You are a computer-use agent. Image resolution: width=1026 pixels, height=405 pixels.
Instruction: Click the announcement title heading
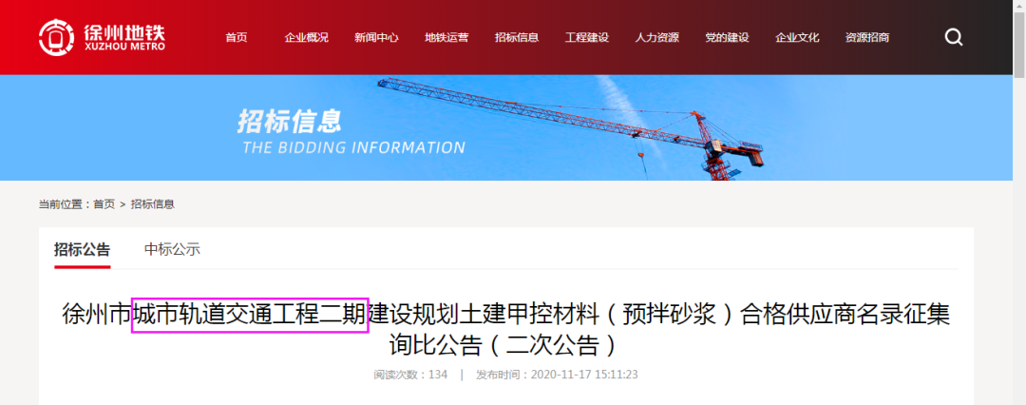click(x=505, y=330)
